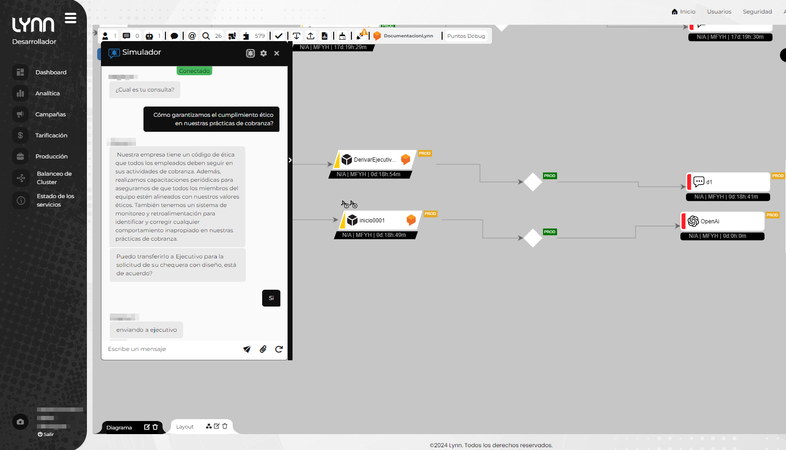The height and width of the screenshot is (450, 786).
Task: Toggle the Puntos Debug option
Action: coord(466,36)
